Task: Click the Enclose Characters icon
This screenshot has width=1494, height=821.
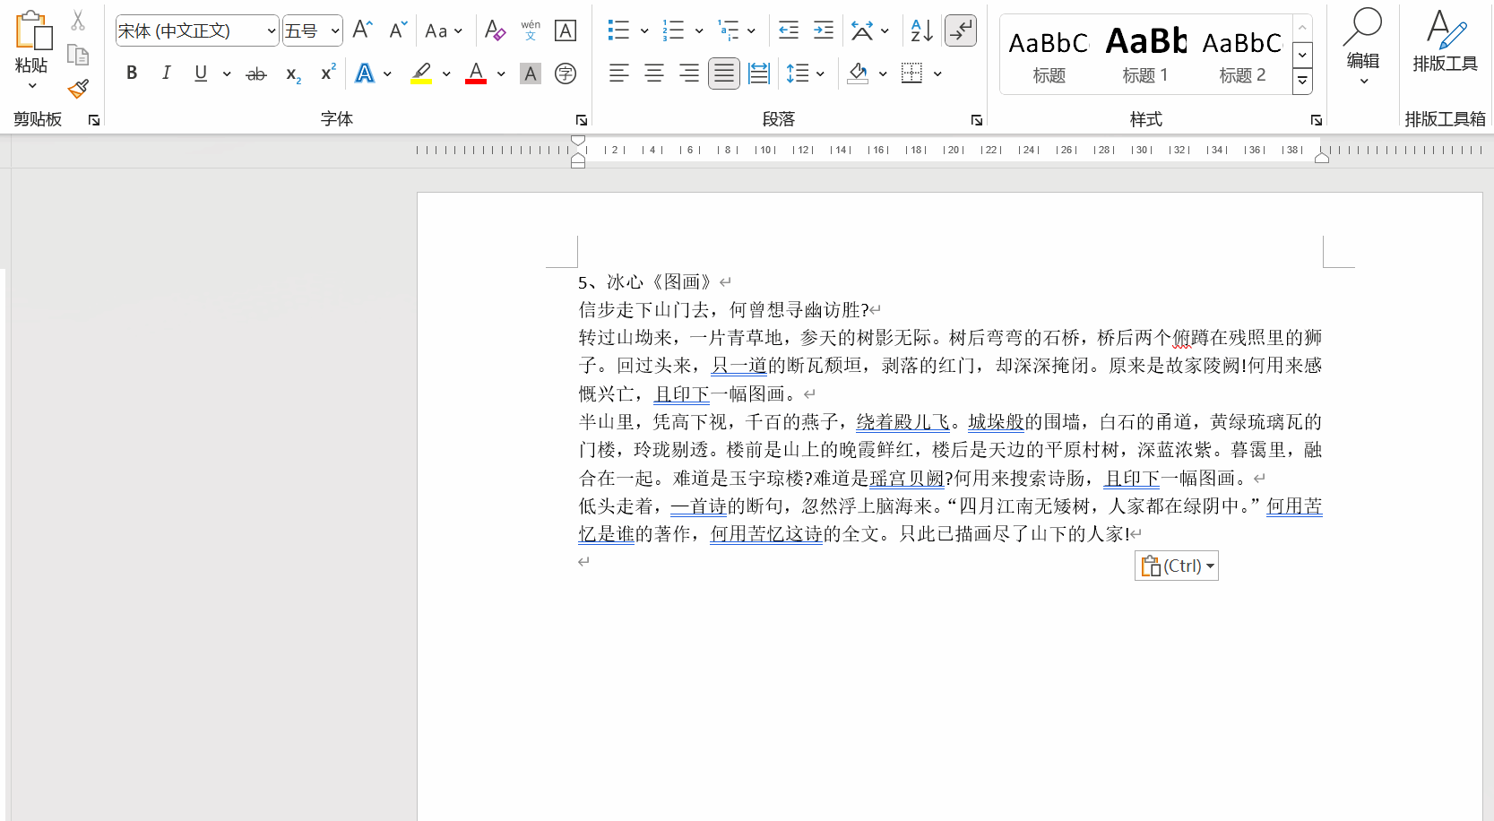Action: tap(566, 73)
